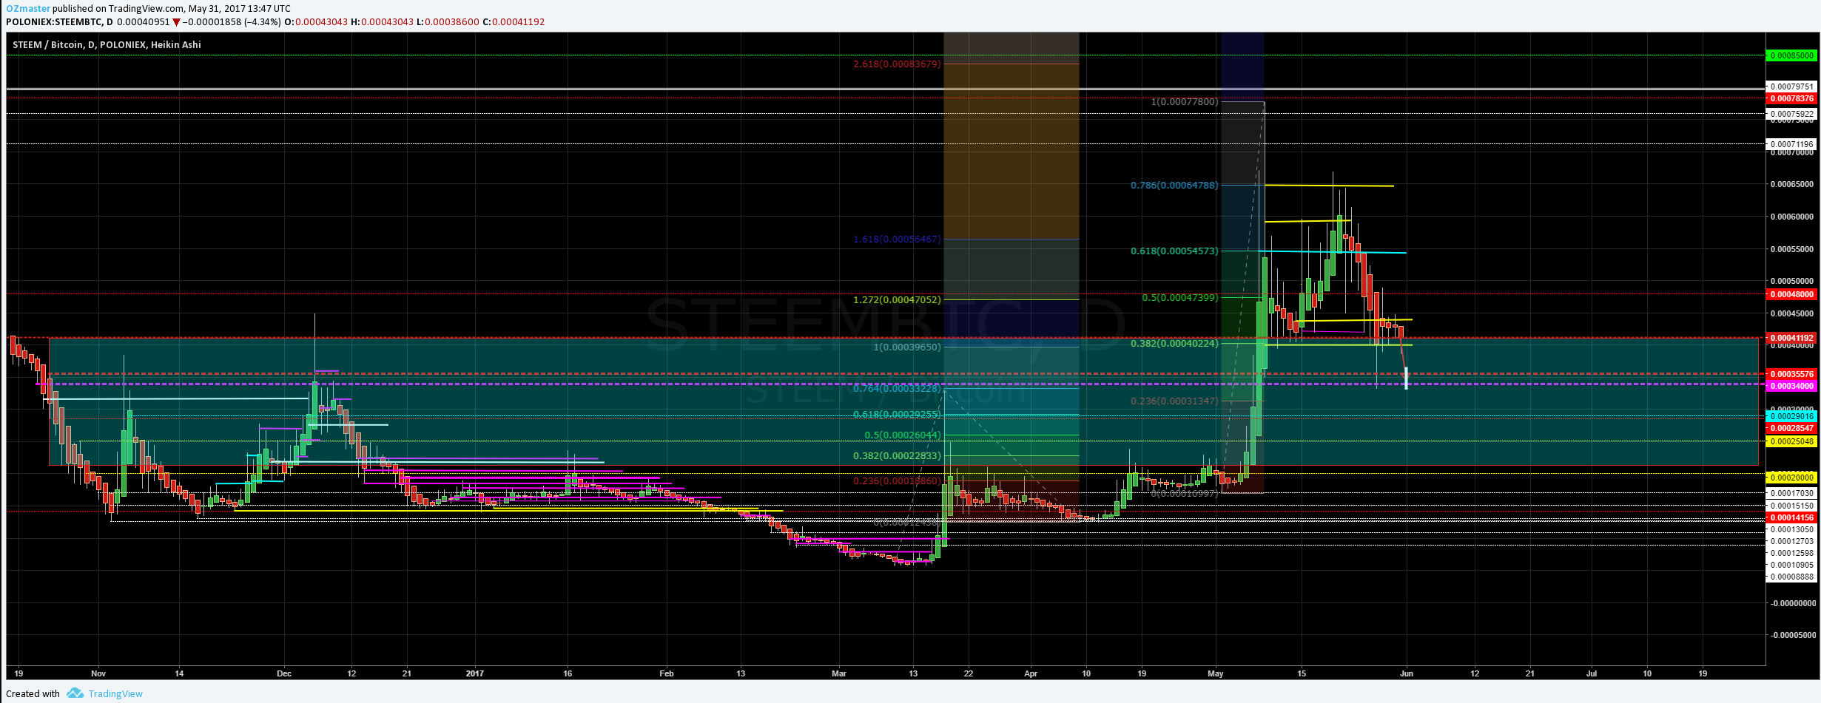This screenshot has height=703, width=1821.
Task: Click the 0.236(0.00031347) Fibonacci label
Action: (x=1174, y=401)
